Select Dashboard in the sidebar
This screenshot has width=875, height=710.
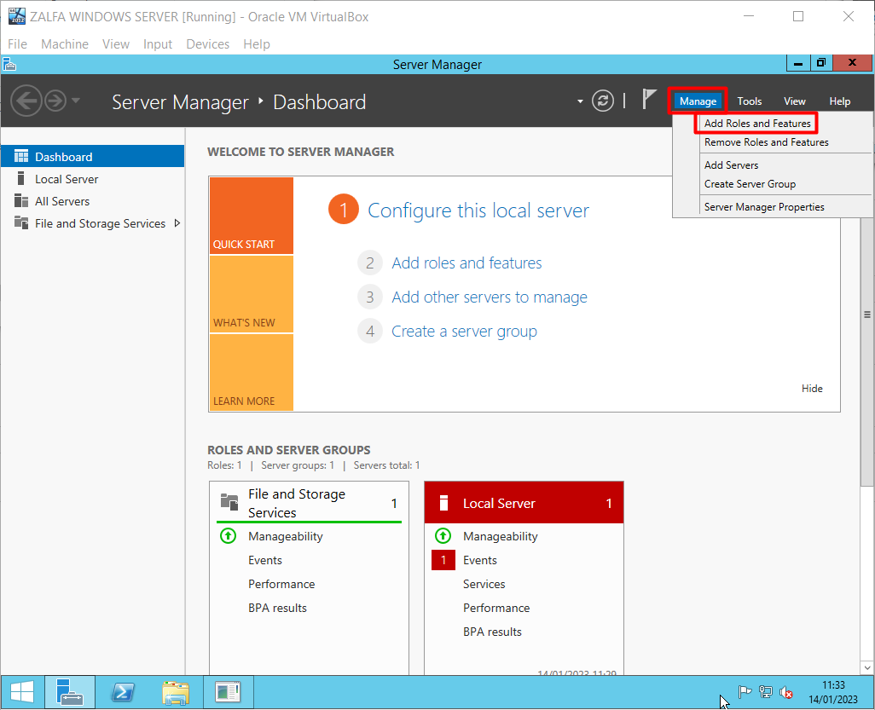point(93,157)
